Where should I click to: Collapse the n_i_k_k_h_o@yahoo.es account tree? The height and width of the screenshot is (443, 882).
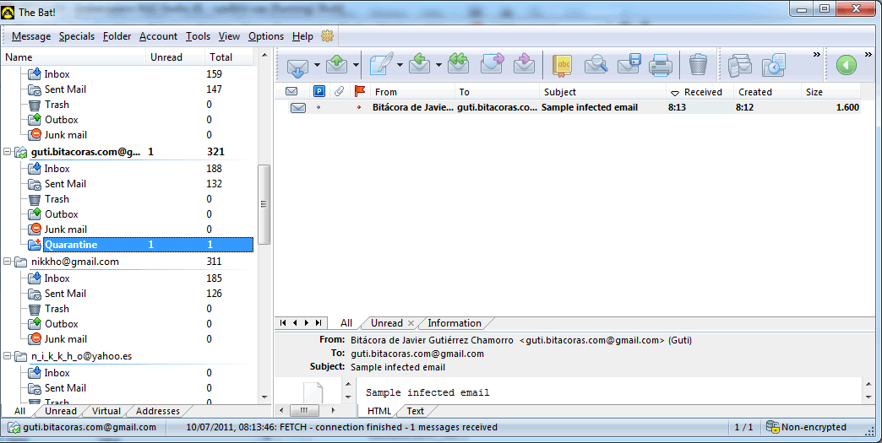click(8, 356)
